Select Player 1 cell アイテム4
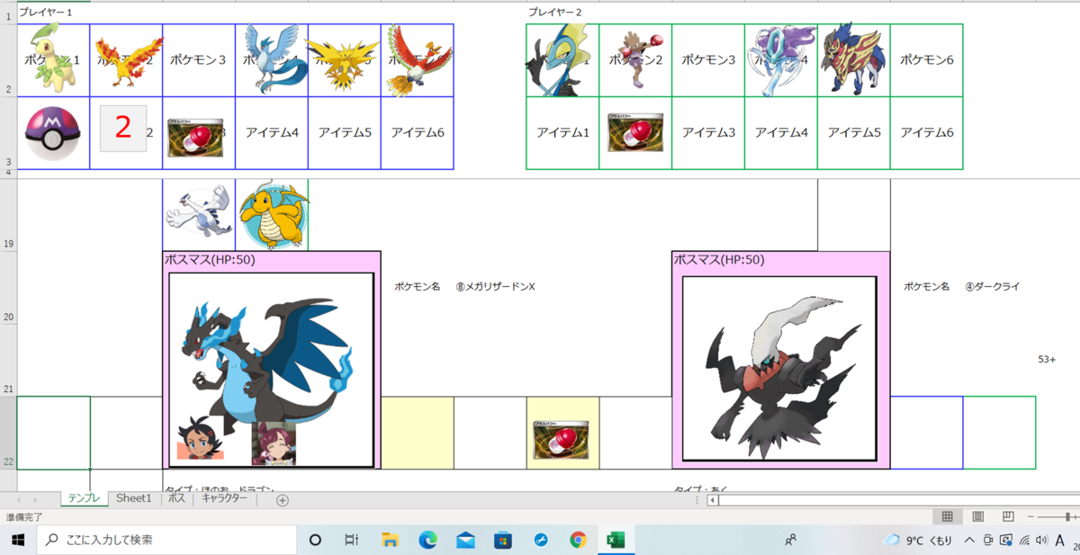Viewport: 1080px width, 555px height. [x=272, y=133]
